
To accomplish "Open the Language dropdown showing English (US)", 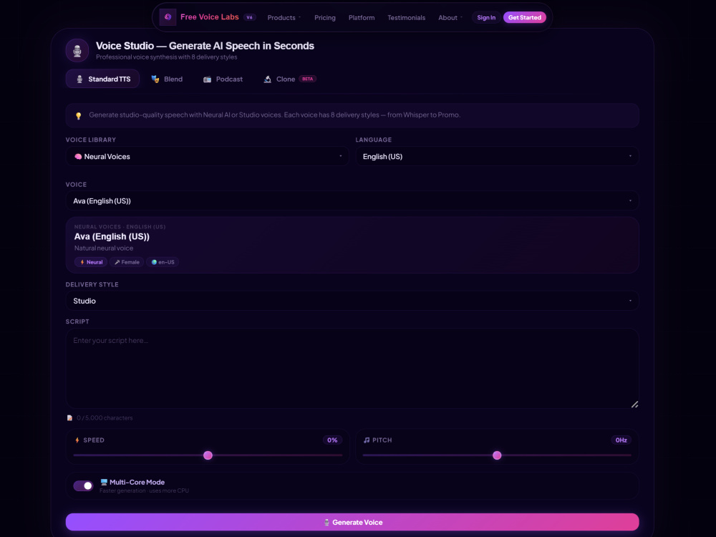I will click(498, 157).
